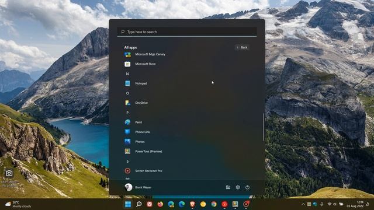Open Vivaldi from the taskbar

(x=150, y=204)
